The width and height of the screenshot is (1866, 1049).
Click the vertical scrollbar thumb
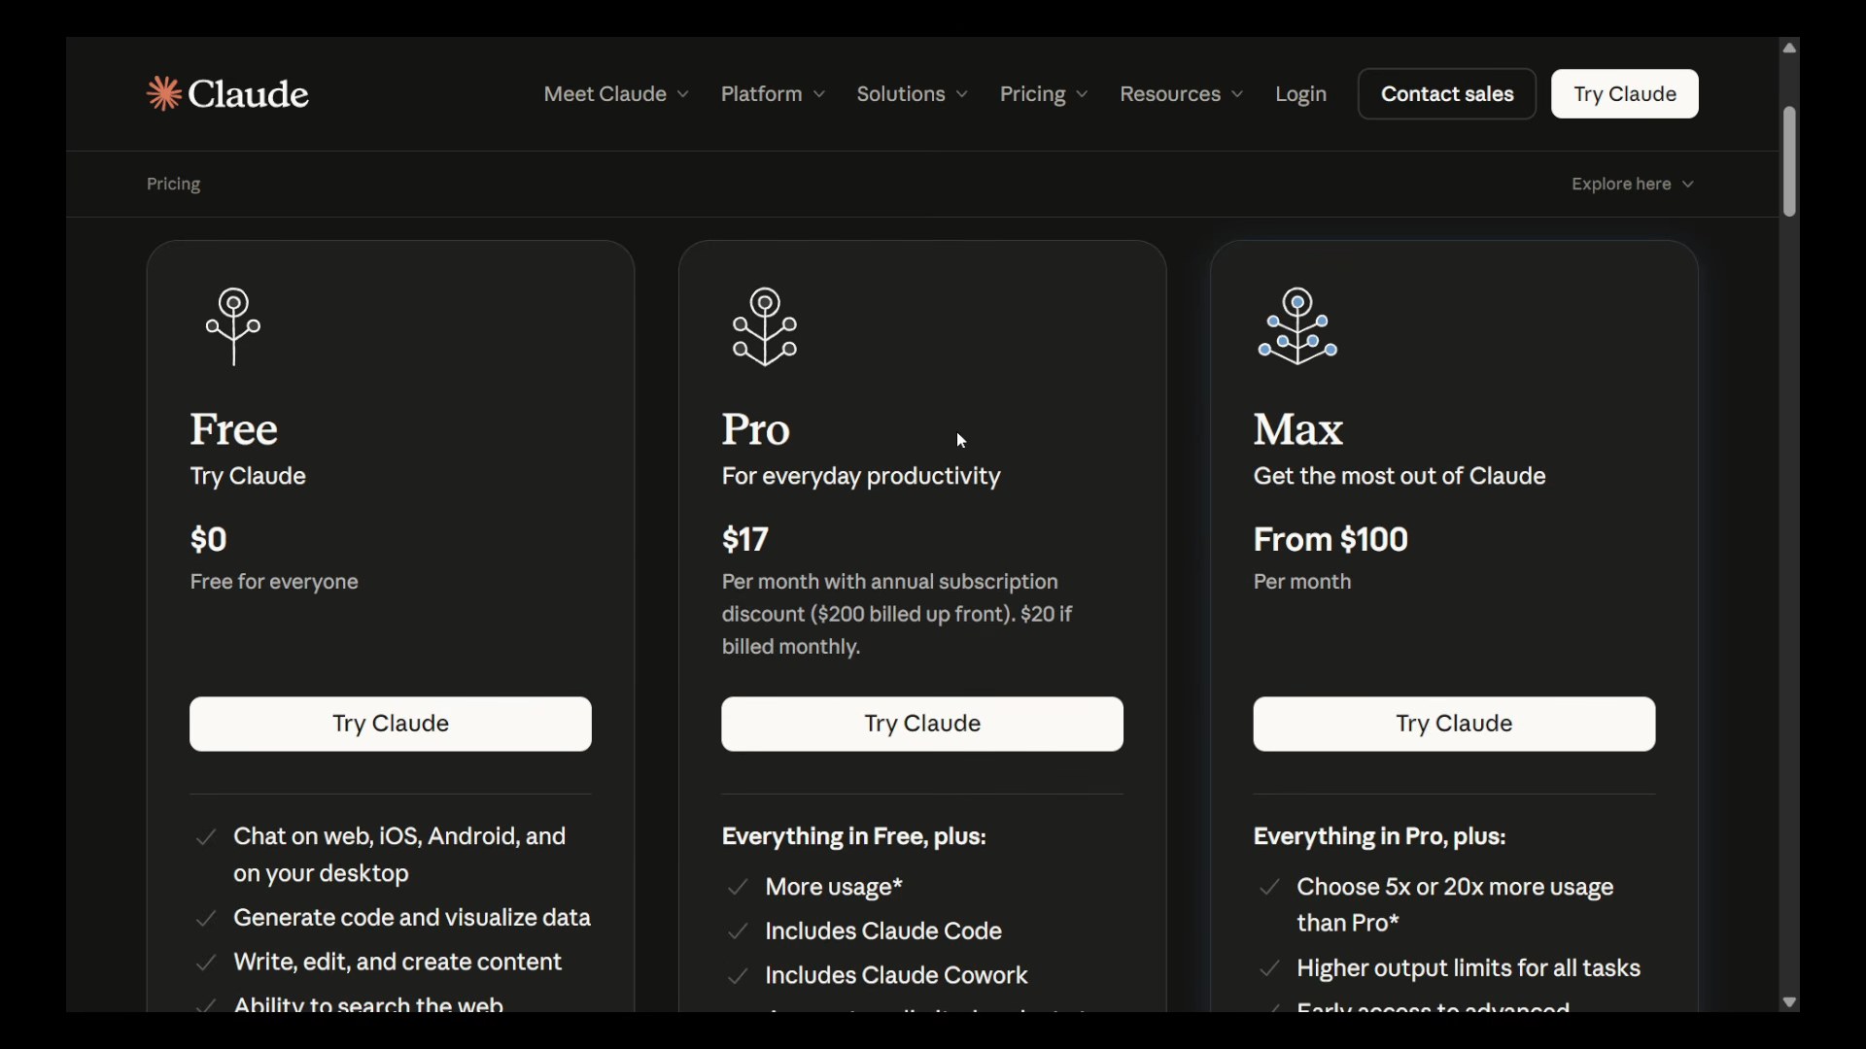[1789, 161]
